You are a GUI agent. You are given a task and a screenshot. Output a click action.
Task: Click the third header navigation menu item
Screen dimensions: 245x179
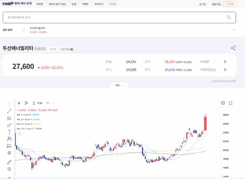click(x=74, y=4)
